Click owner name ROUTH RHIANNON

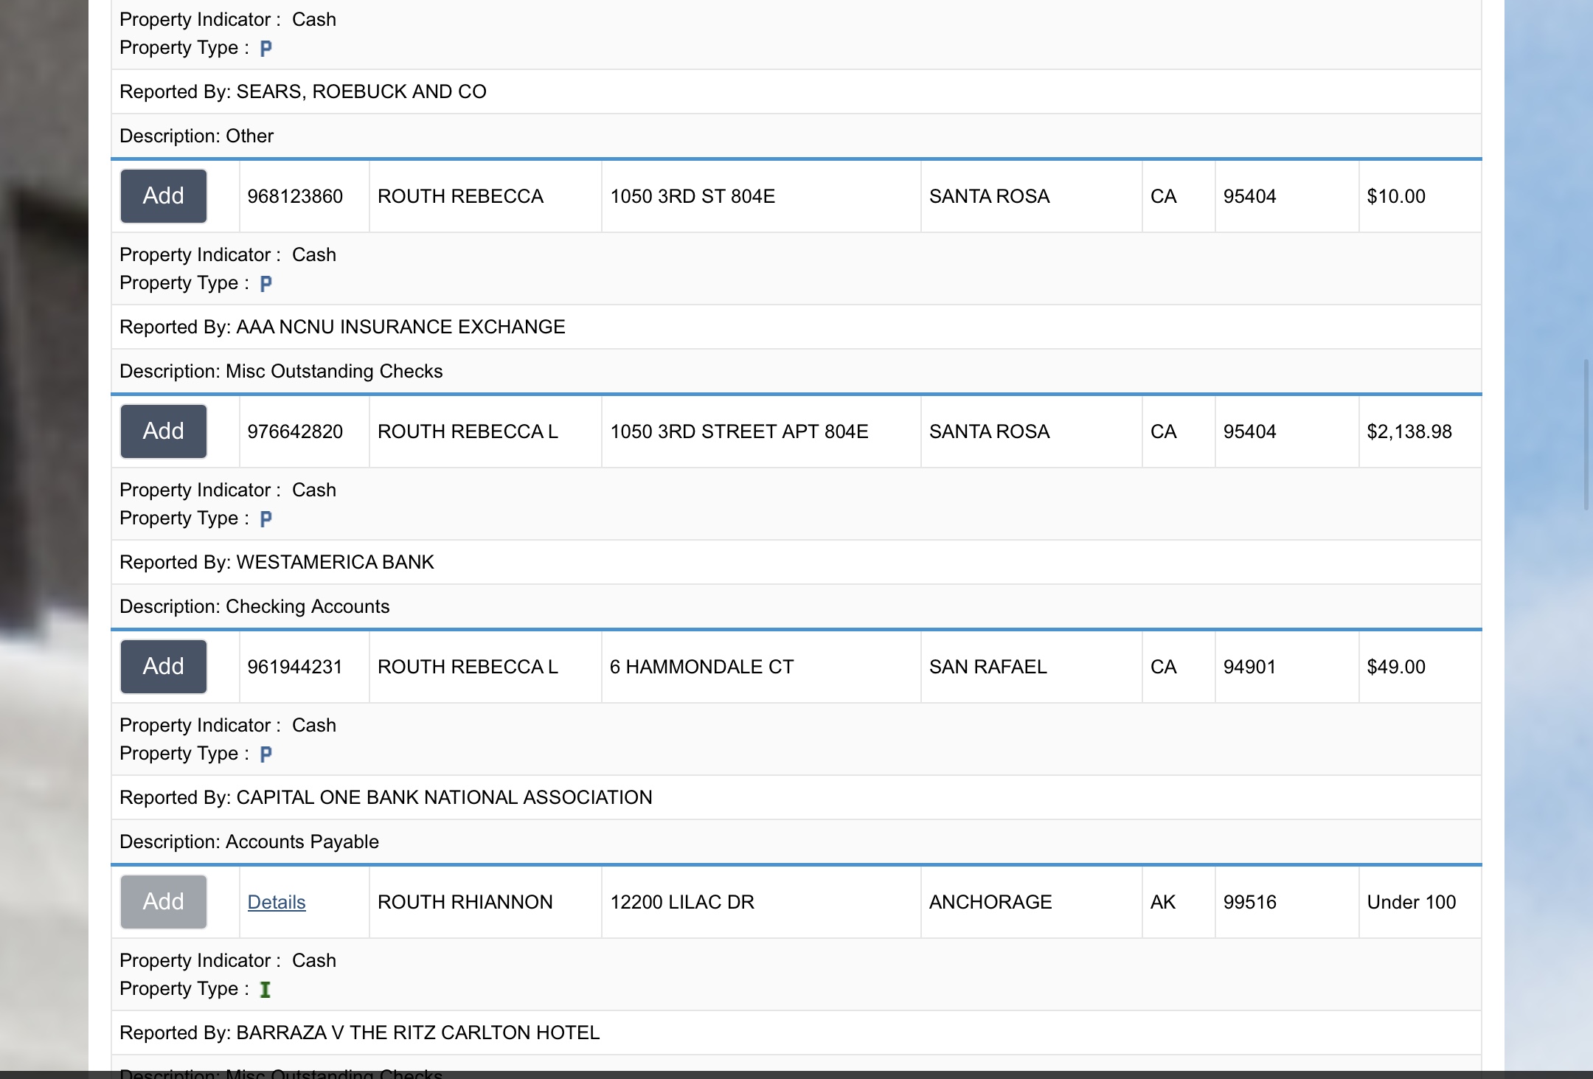(465, 902)
